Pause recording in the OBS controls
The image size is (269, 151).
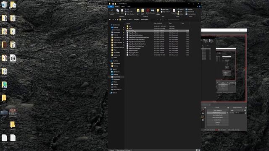(x=227, y=113)
